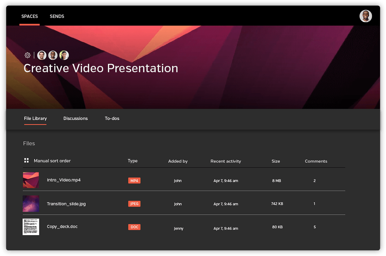
Task: Open Copy_deck.doc from the file list
Action: (x=62, y=227)
